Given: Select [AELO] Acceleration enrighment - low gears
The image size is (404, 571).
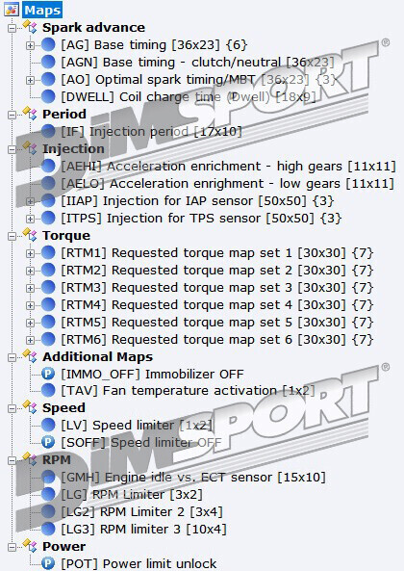Looking at the screenshot, I should pos(227,184).
